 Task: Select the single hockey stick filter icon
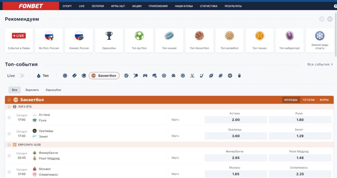(x=202, y=76)
